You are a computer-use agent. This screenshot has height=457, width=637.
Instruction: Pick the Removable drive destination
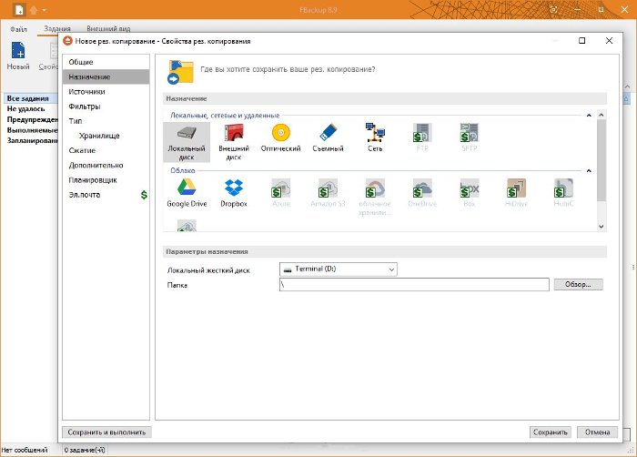(328, 137)
